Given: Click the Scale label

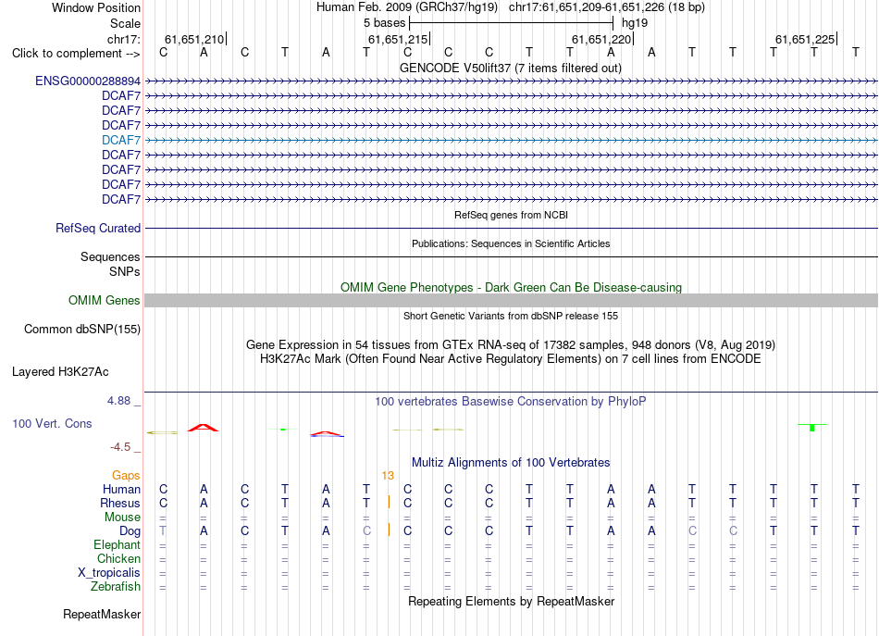Looking at the screenshot, I should (x=125, y=23).
